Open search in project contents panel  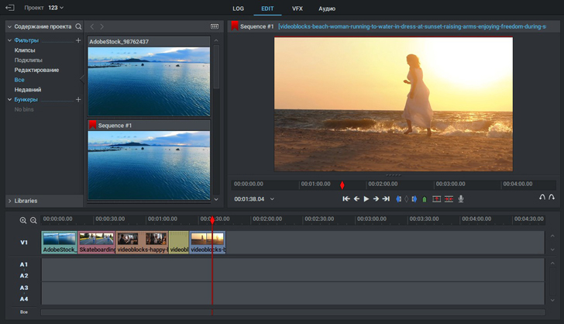[x=78, y=26]
